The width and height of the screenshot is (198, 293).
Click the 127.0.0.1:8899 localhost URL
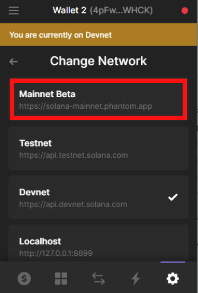(56, 253)
